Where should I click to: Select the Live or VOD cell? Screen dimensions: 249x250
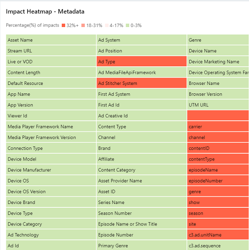click(x=51, y=61)
